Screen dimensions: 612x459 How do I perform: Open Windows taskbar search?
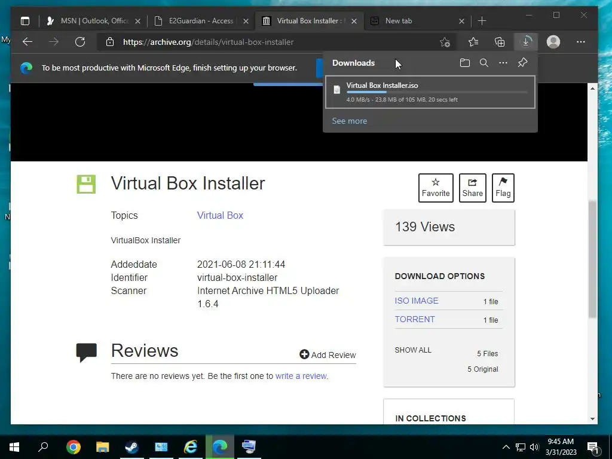coord(43,446)
